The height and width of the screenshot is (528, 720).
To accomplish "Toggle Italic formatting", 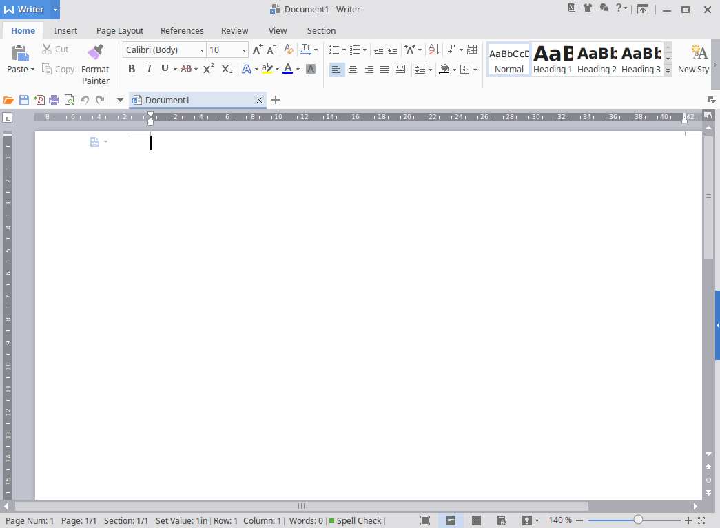I will tap(149, 69).
